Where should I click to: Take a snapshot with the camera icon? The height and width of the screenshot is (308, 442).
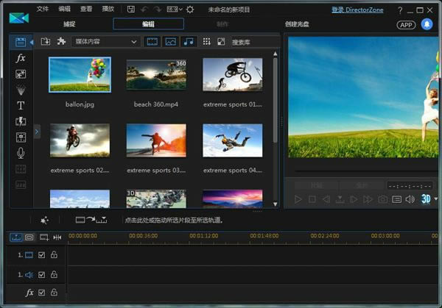383,199
